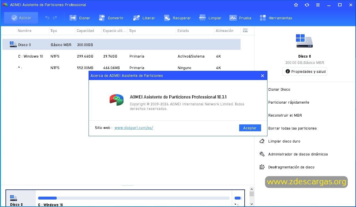Click the Aplicar button
356x207 pixels.
click(21, 18)
